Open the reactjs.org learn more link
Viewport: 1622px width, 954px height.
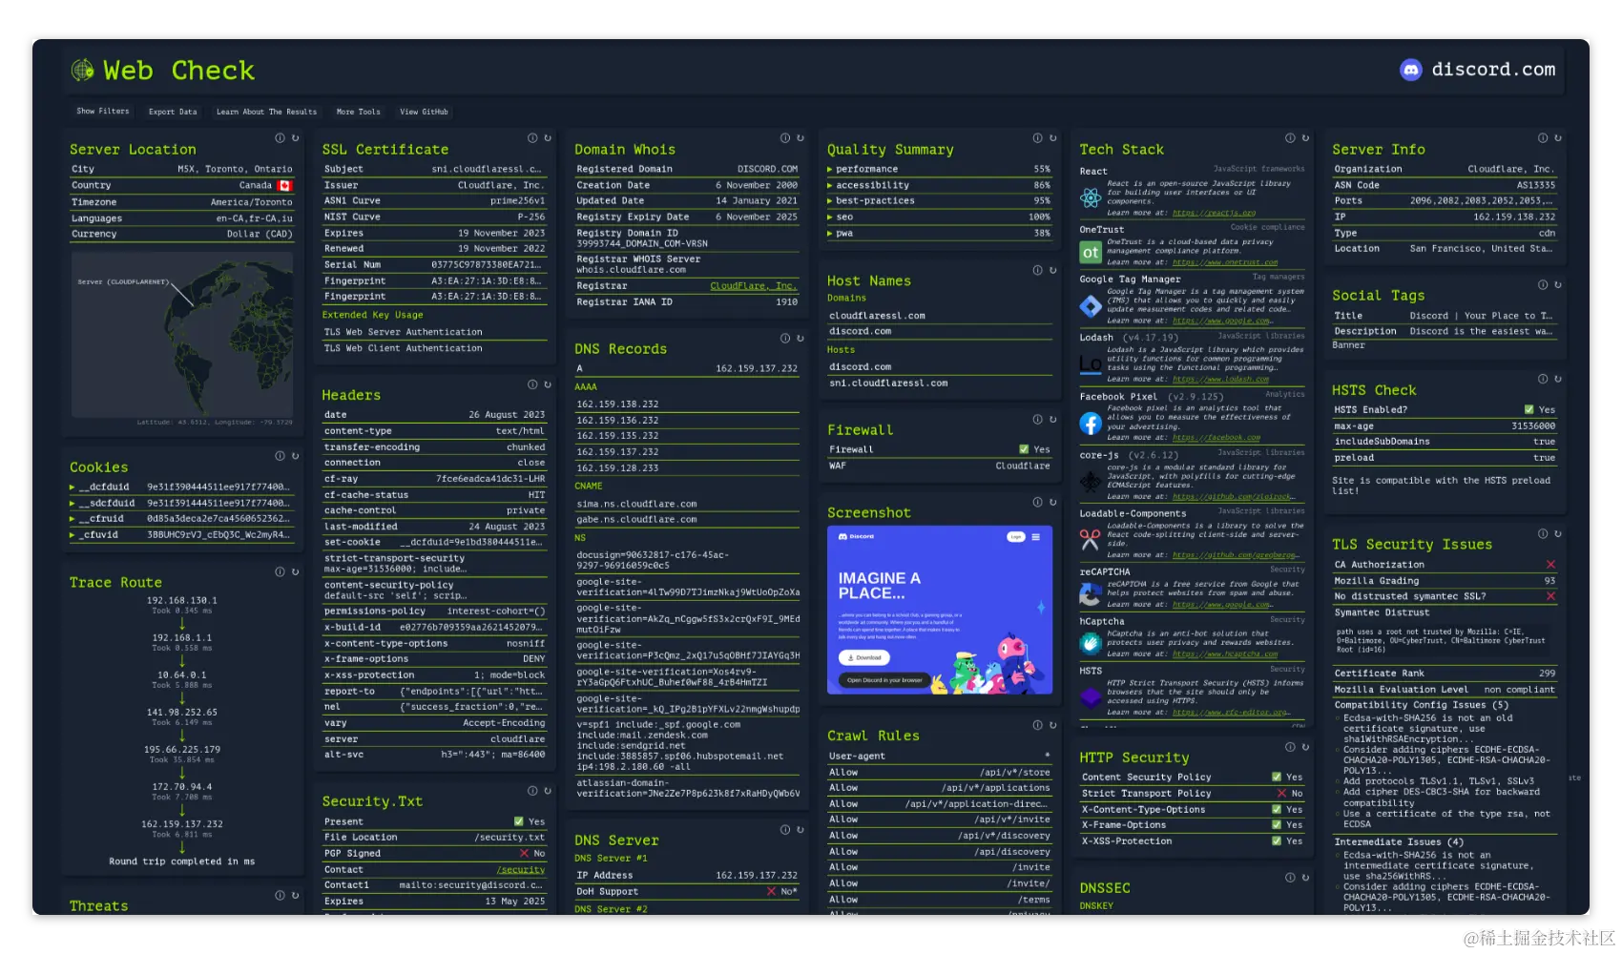1214,213
